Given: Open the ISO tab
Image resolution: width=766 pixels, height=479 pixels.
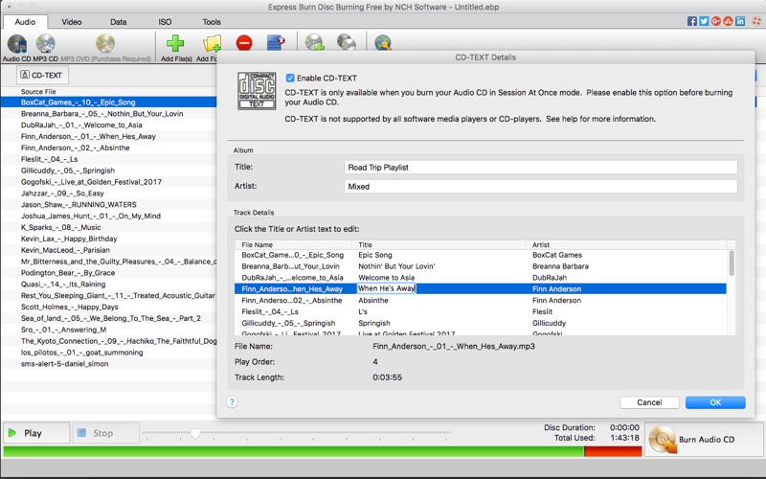Looking at the screenshot, I should click(164, 21).
